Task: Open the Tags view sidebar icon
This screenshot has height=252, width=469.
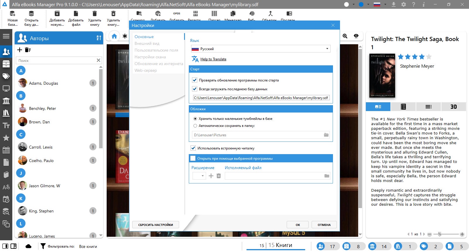Action: click(6, 76)
